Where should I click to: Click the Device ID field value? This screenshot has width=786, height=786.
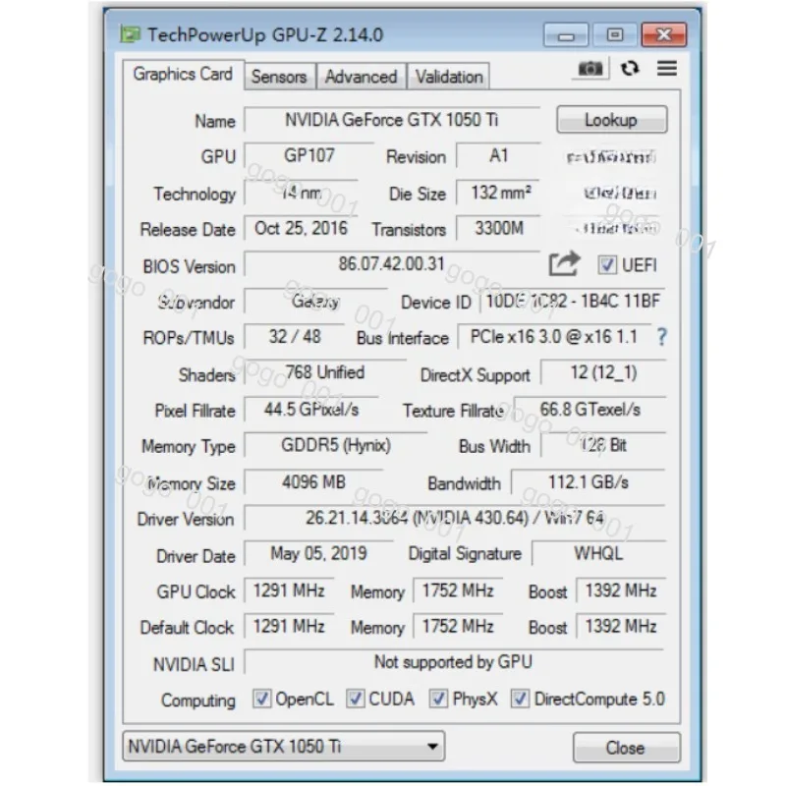click(573, 302)
